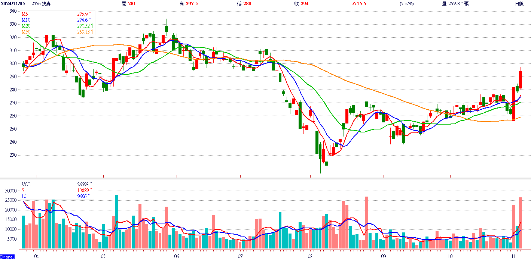Click the 10000 volume axis label
The image size is (531, 263).
point(10,229)
